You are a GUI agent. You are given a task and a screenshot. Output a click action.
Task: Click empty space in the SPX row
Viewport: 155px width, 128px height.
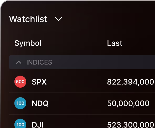pos(77,82)
